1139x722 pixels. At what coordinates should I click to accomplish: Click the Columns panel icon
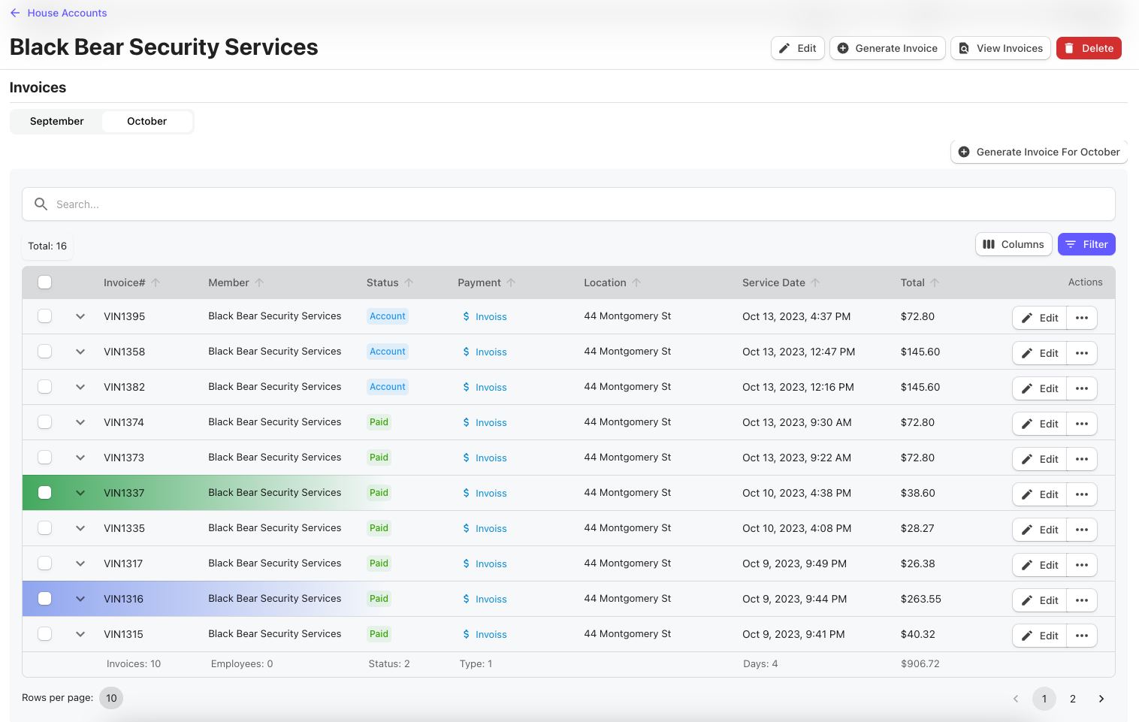[x=988, y=243]
